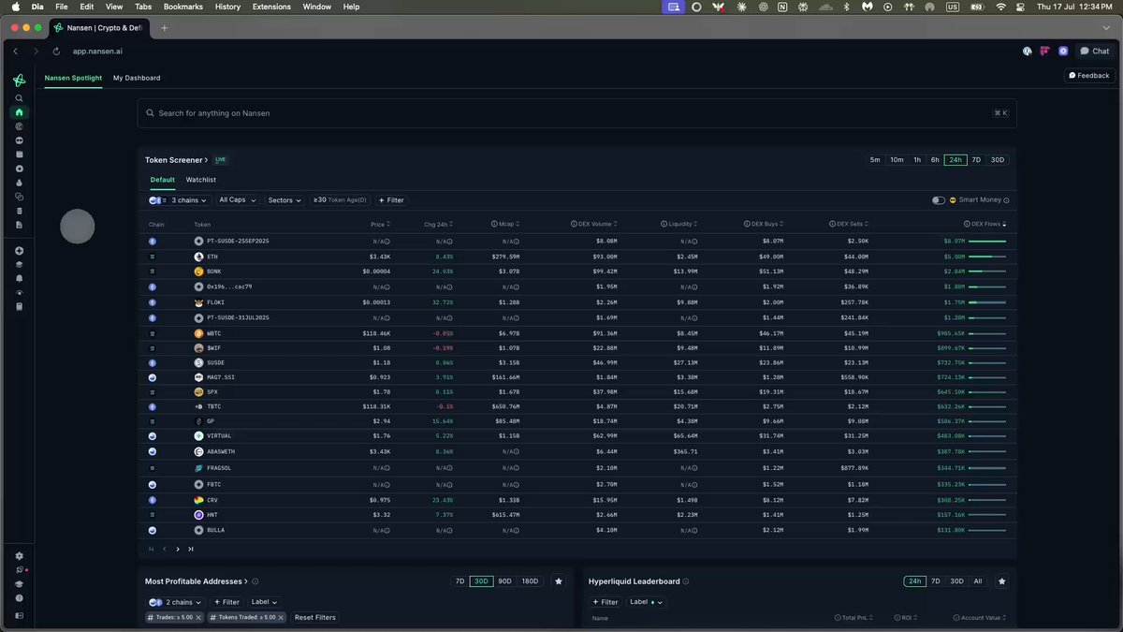Click the Nansen logo in the sidebar
The height and width of the screenshot is (632, 1123).
click(x=19, y=81)
